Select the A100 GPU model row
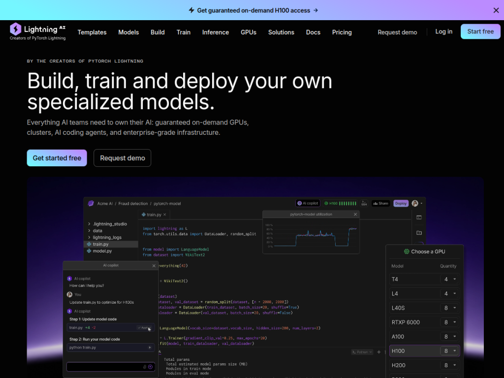 point(424,337)
